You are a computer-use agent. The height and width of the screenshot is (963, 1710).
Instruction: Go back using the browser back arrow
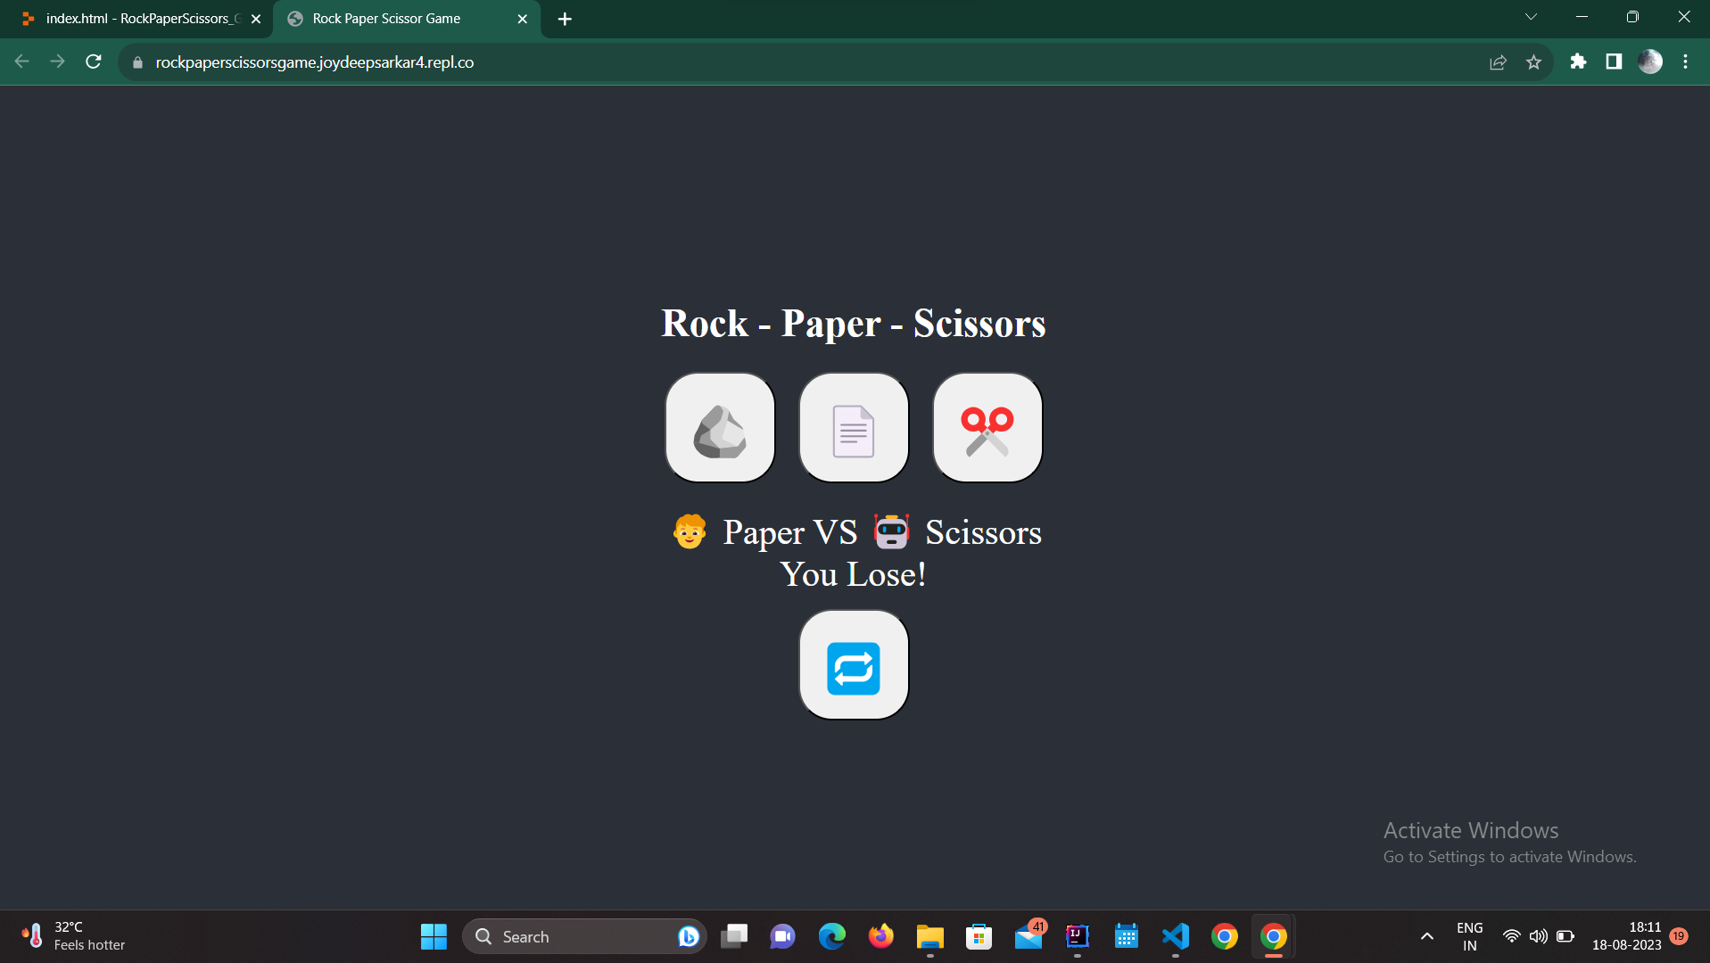[21, 62]
